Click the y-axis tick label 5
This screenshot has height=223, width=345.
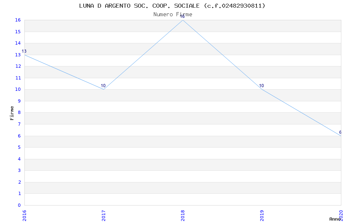coord(19,147)
